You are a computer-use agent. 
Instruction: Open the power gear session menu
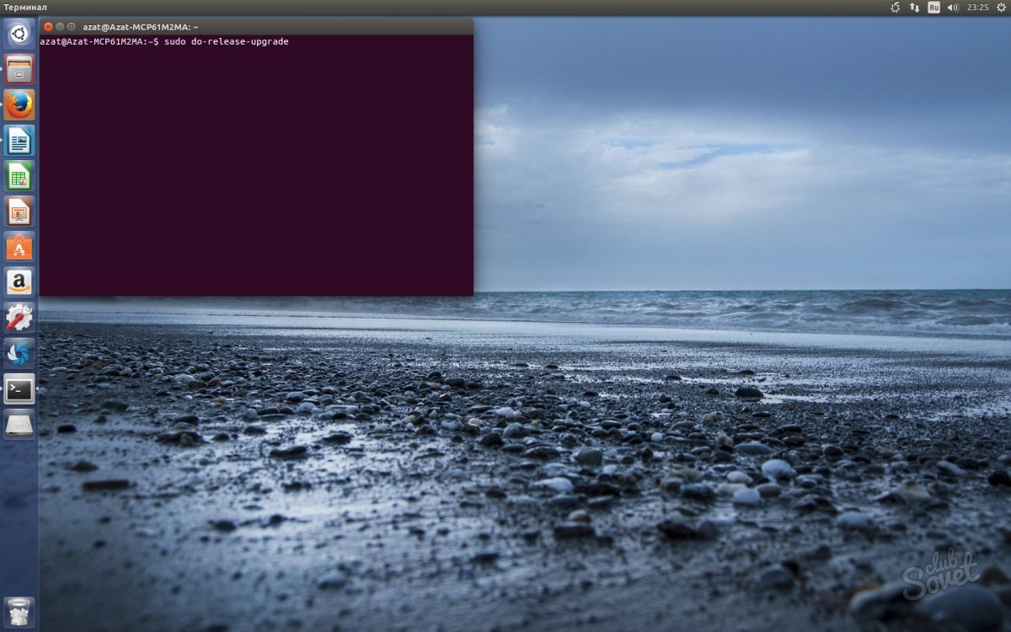tap(1001, 8)
